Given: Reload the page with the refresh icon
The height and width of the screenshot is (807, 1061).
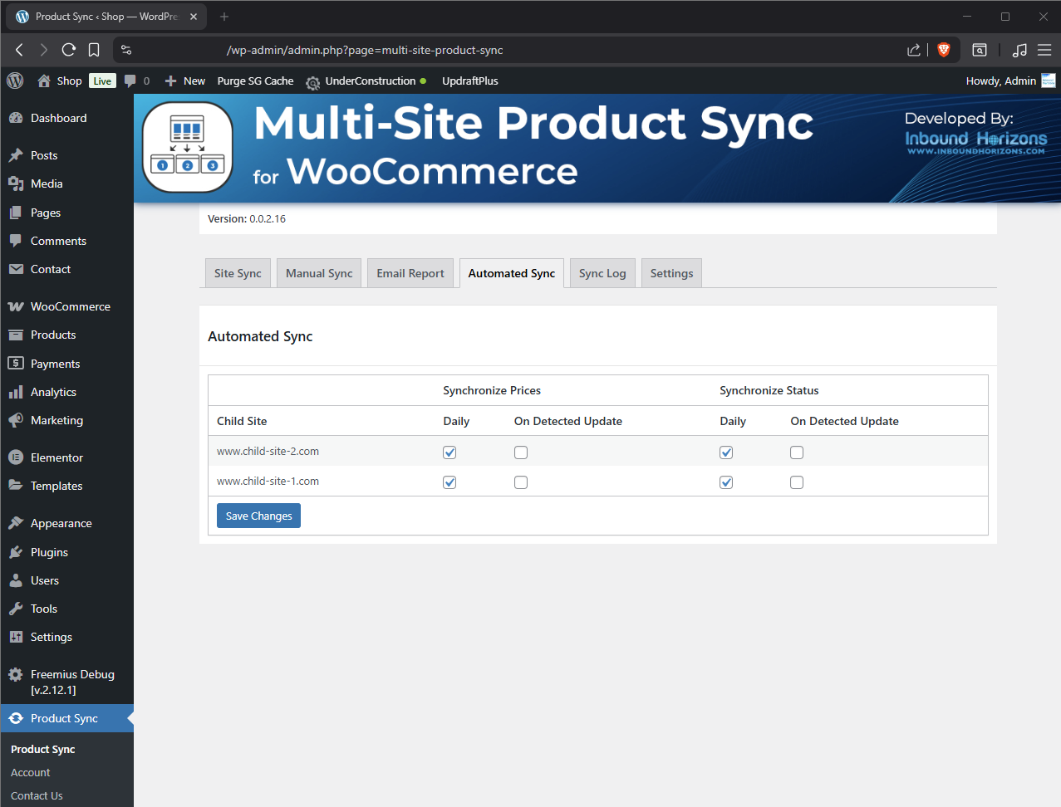Looking at the screenshot, I should click(x=69, y=50).
